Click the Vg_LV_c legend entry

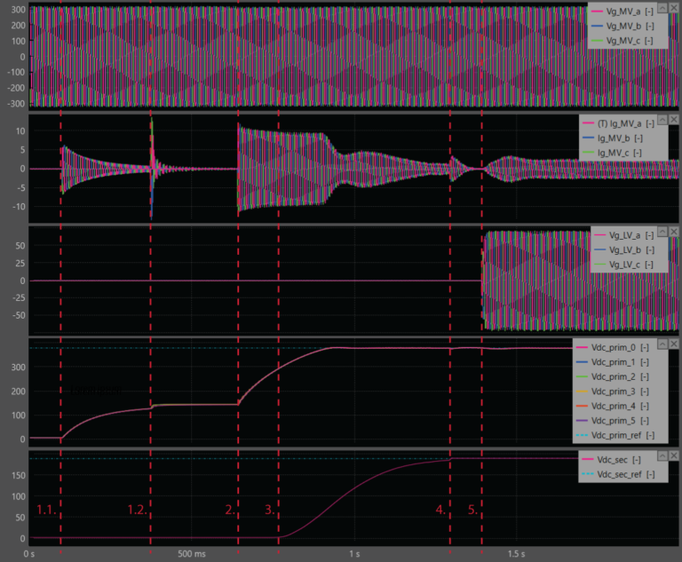pos(630,265)
